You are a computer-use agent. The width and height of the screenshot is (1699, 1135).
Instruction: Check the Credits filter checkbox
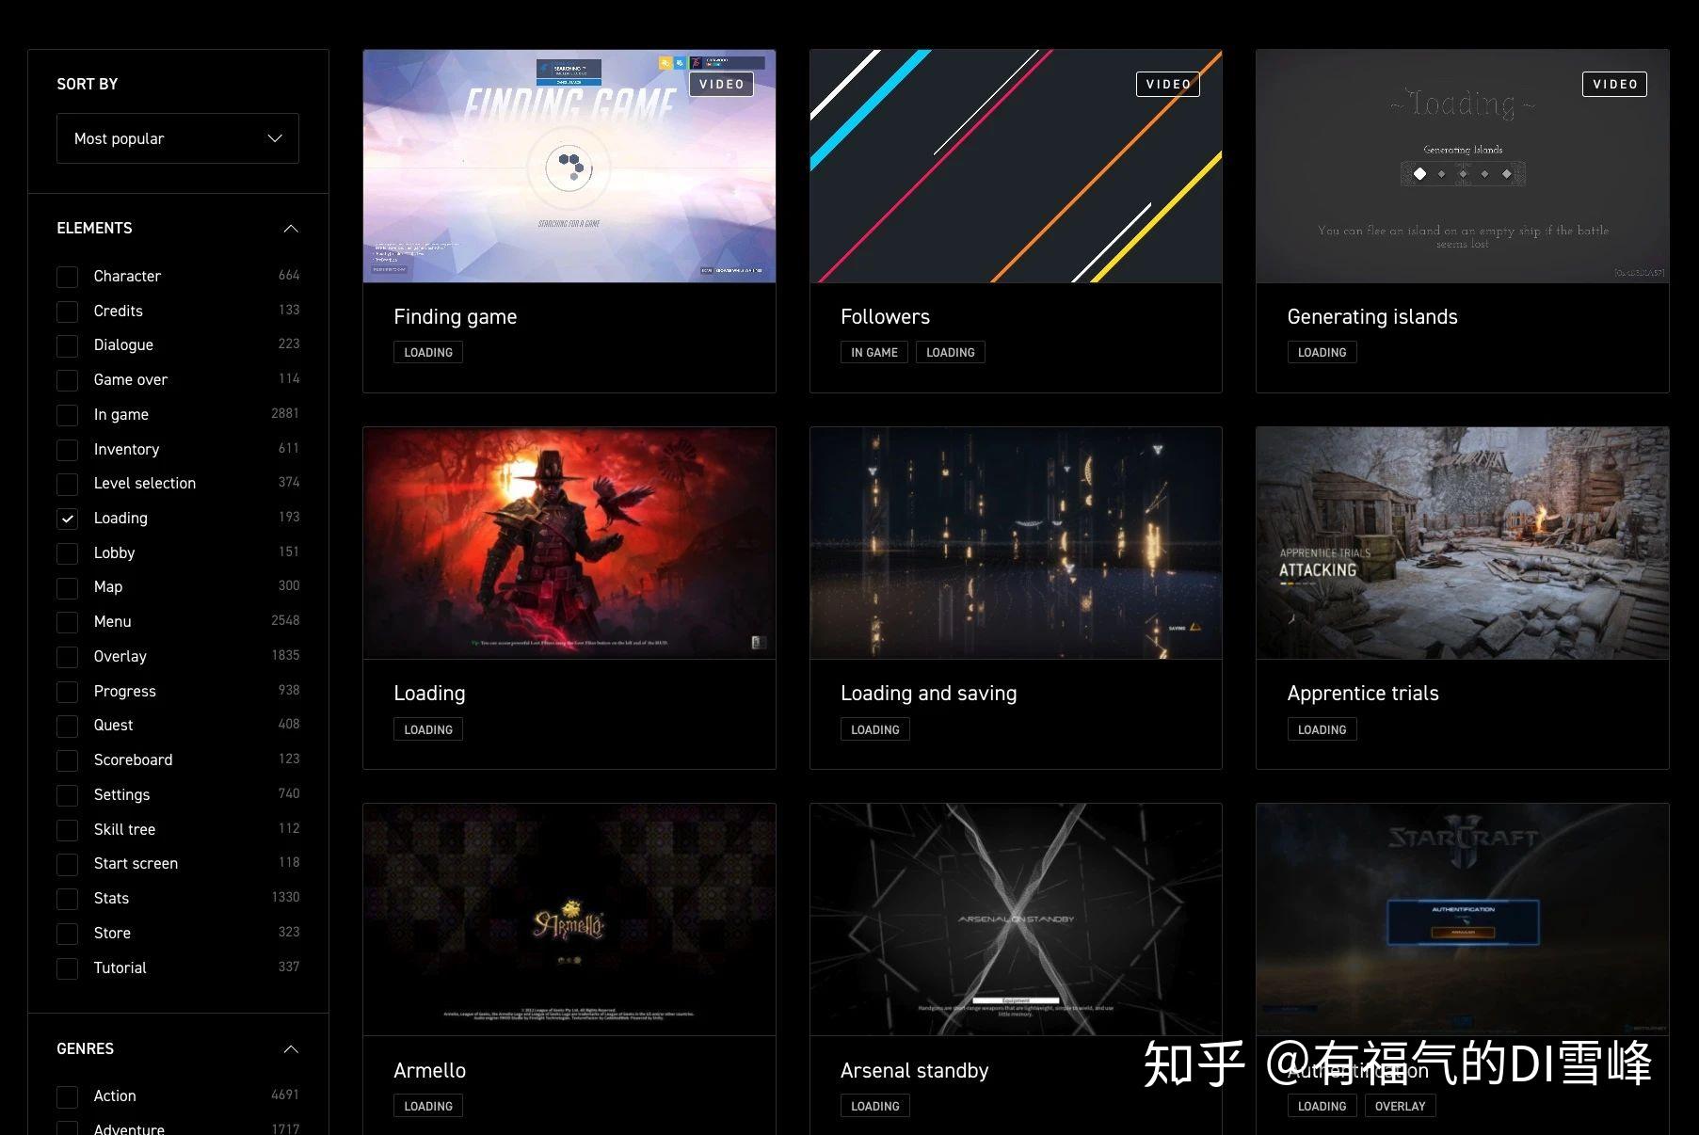tap(67, 312)
